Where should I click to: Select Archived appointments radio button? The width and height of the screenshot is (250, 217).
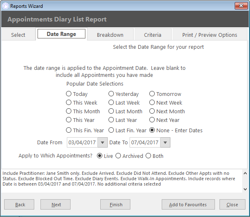tap(118, 156)
